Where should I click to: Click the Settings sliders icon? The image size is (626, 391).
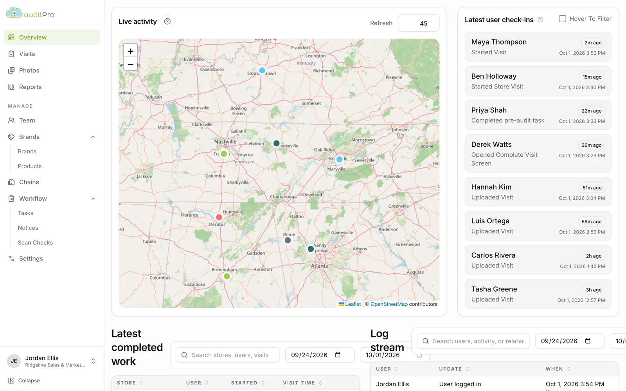(x=11, y=258)
